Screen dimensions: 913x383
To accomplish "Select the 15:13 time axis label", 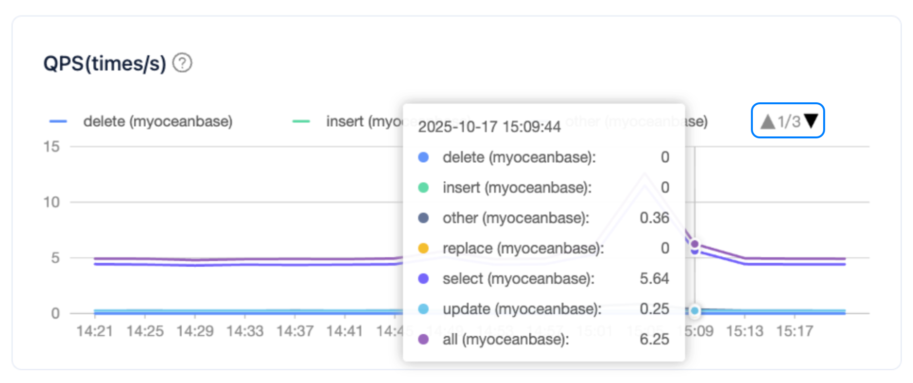I will click(x=745, y=331).
